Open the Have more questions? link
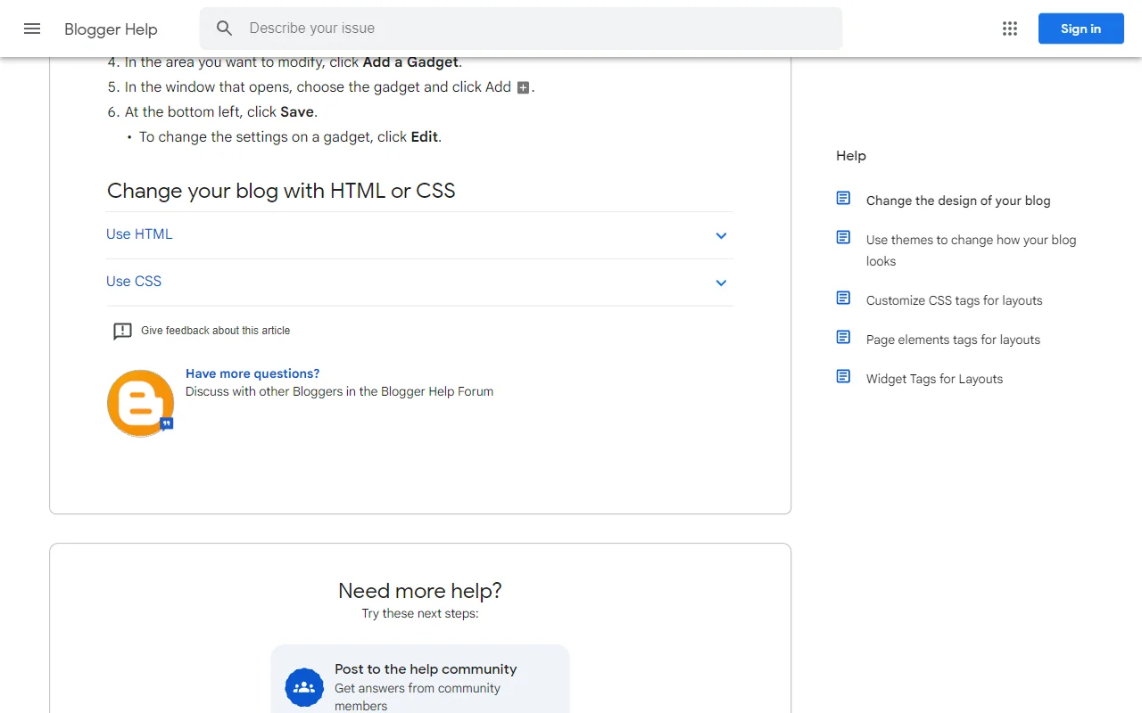Viewport: 1142px width, 713px height. (252, 373)
